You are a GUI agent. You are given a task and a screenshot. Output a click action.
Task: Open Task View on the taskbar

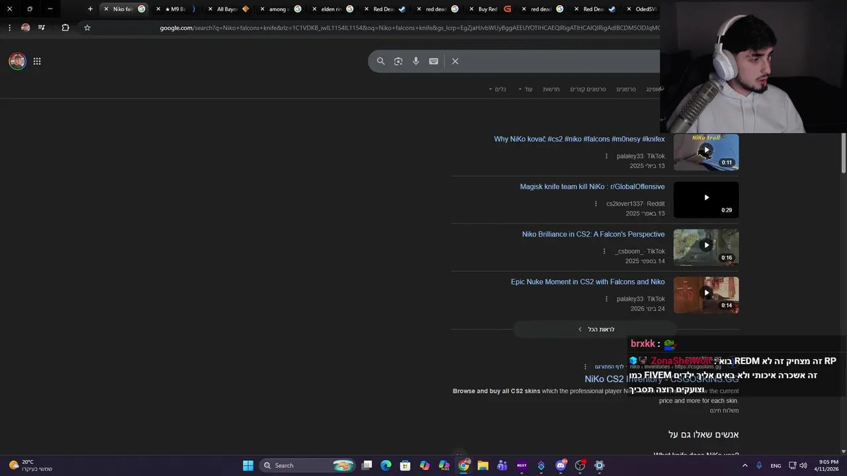(367, 465)
